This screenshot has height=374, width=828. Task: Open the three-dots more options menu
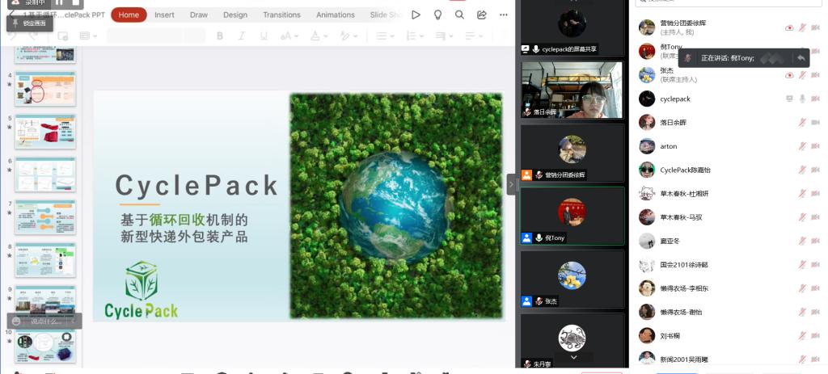pos(505,15)
